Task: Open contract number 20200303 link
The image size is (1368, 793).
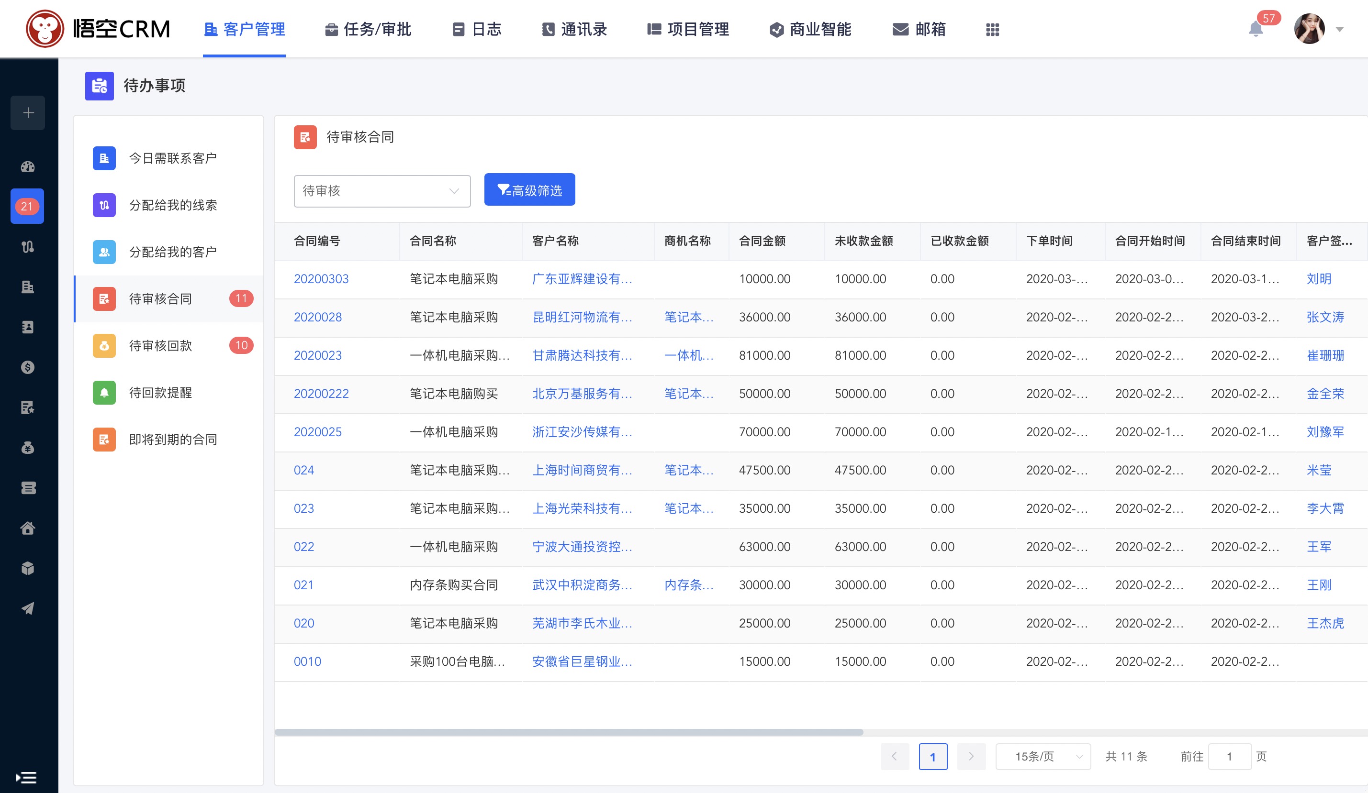Action: (x=321, y=279)
